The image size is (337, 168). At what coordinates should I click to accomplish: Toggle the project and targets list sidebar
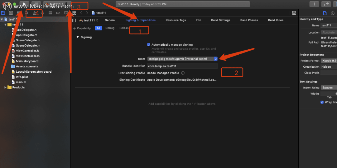coord(74,20)
